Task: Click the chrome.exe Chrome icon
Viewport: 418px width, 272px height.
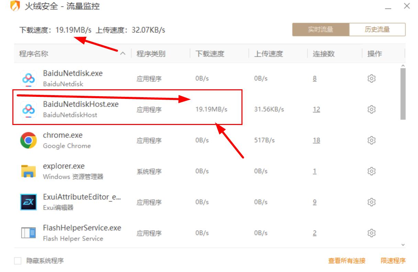Action: [x=29, y=140]
